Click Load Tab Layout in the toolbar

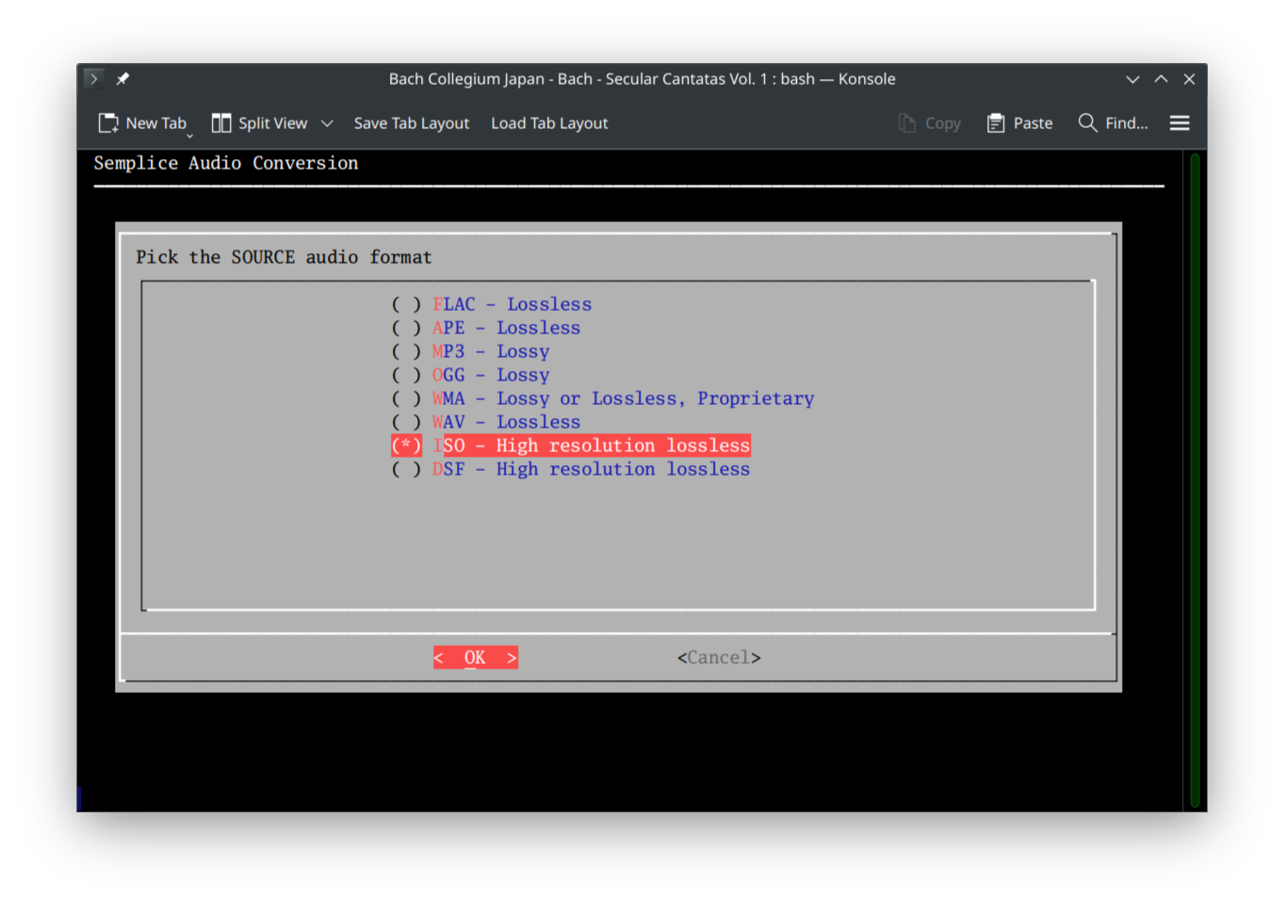coord(549,122)
